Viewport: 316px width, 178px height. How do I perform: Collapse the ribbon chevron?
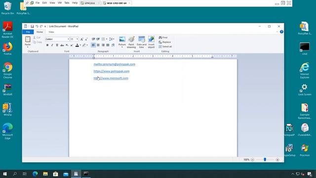277,32
